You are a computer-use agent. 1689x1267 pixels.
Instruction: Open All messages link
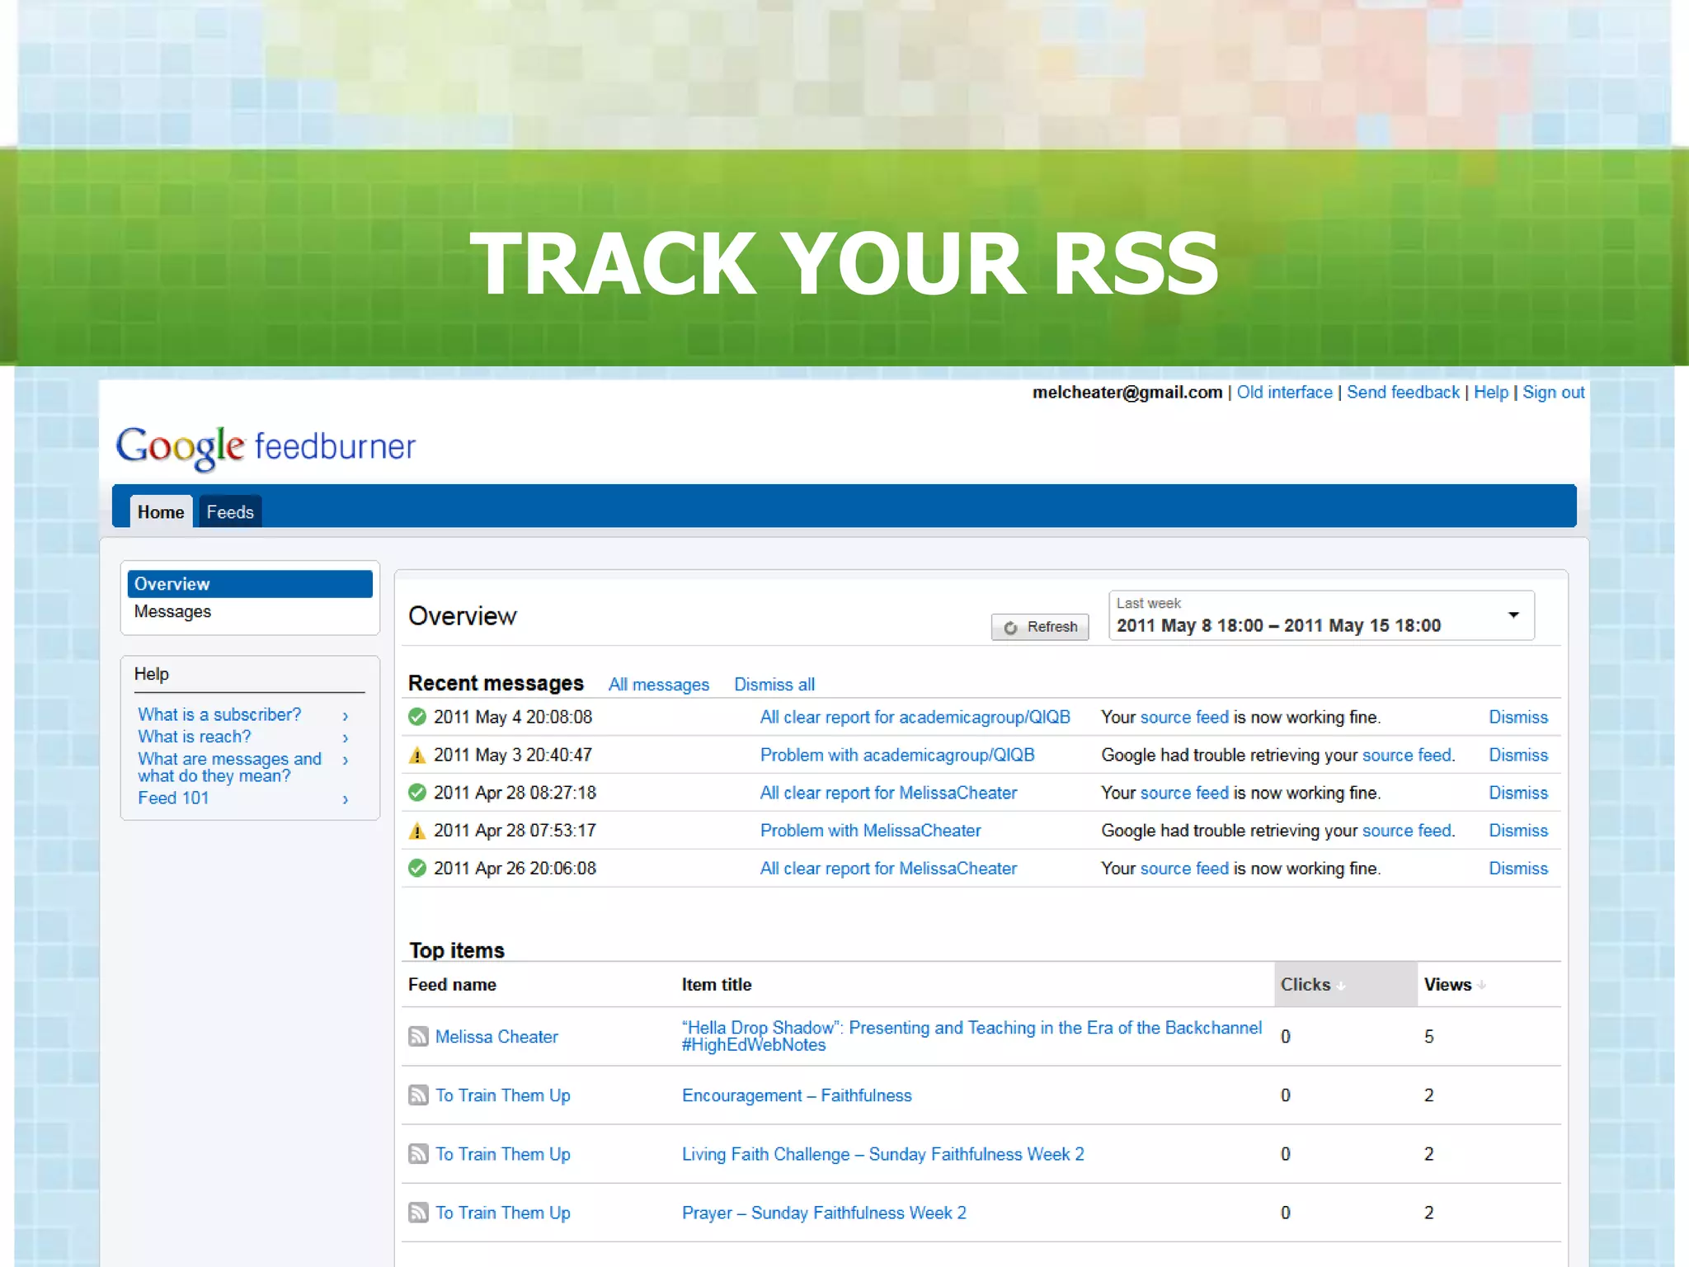[x=659, y=685]
